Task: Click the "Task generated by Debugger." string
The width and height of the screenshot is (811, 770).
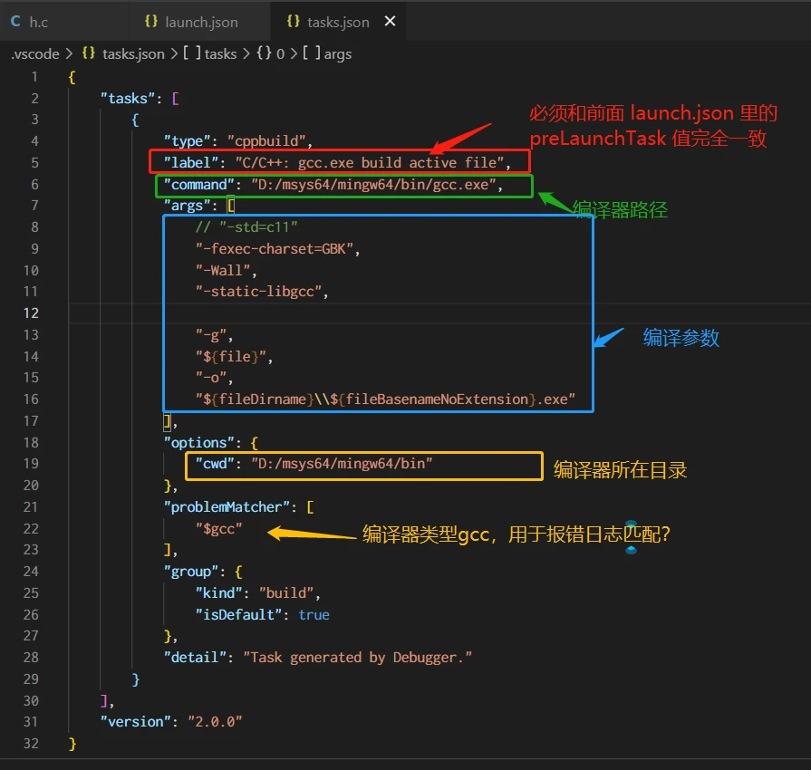Action: tap(357, 658)
